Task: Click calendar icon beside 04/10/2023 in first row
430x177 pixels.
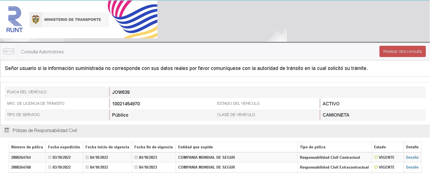Action: click(x=136, y=157)
